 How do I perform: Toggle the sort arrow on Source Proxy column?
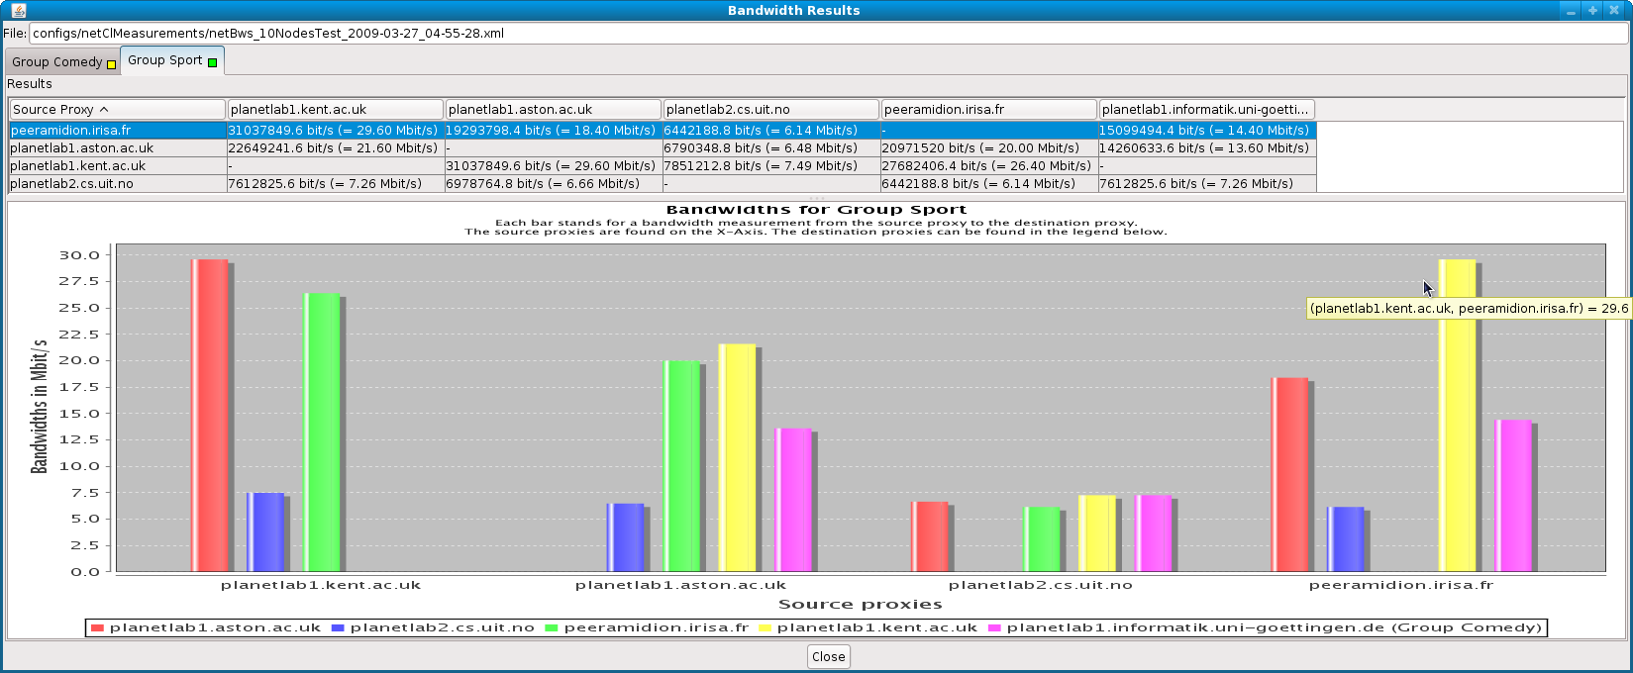pyautogui.click(x=104, y=110)
